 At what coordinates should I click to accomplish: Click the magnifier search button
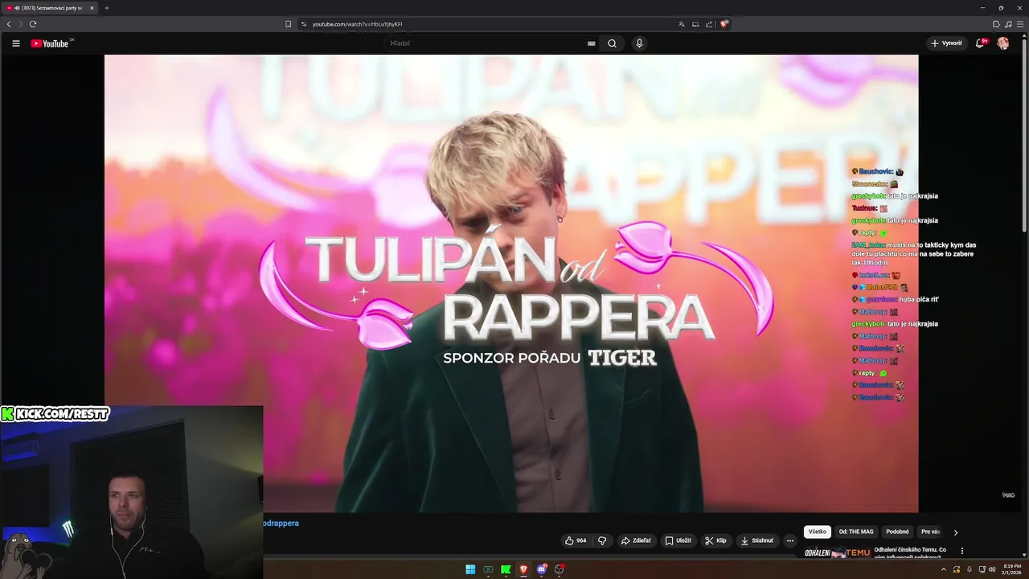(612, 43)
